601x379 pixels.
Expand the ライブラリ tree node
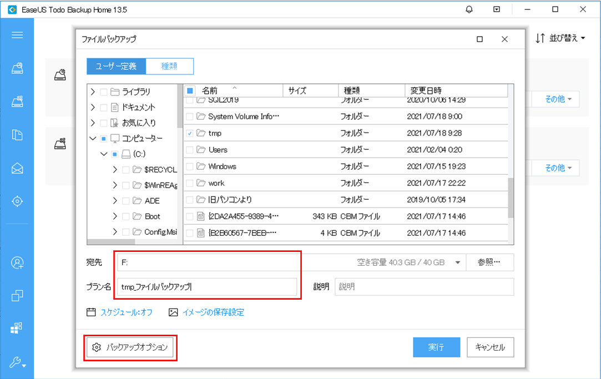(x=93, y=92)
